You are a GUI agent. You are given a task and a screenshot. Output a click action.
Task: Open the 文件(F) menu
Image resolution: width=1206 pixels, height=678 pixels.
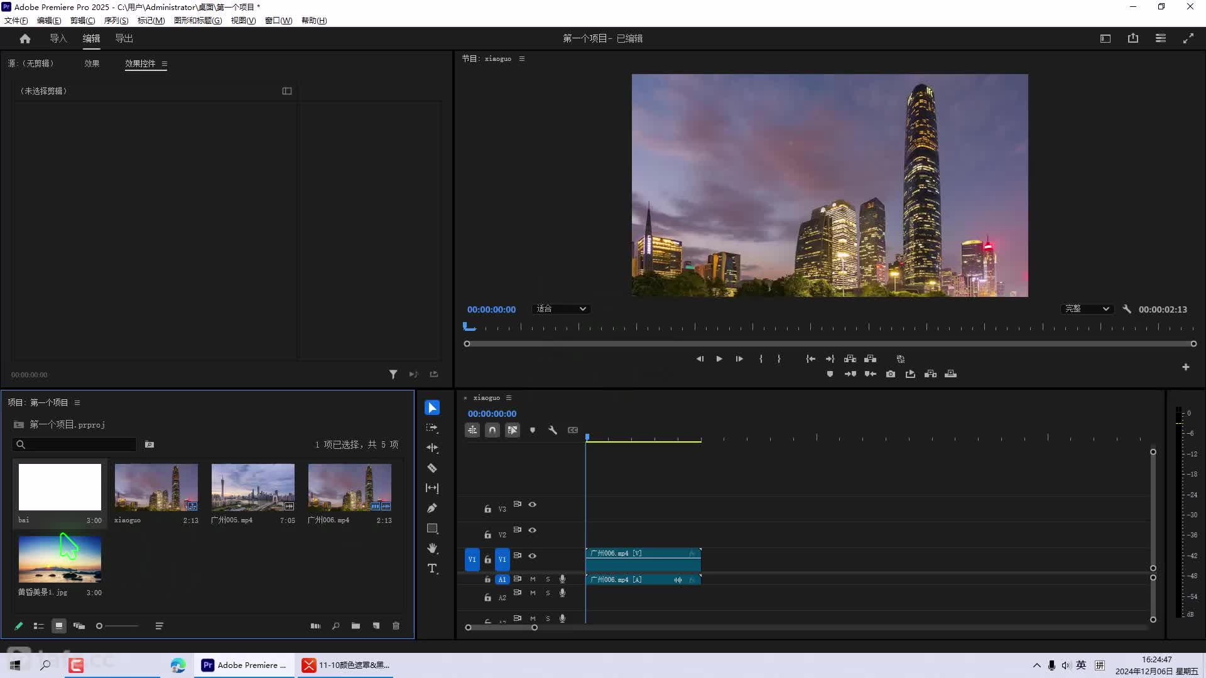coord(16,21)
